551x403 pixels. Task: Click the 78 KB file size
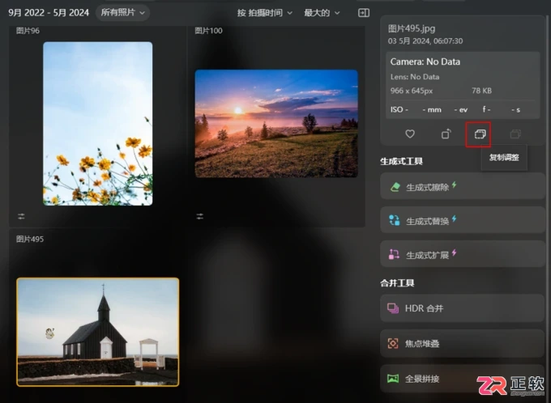tap(481, 91)
